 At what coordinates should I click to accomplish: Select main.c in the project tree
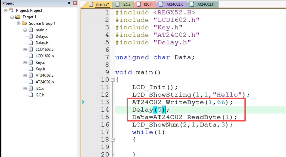41,30
